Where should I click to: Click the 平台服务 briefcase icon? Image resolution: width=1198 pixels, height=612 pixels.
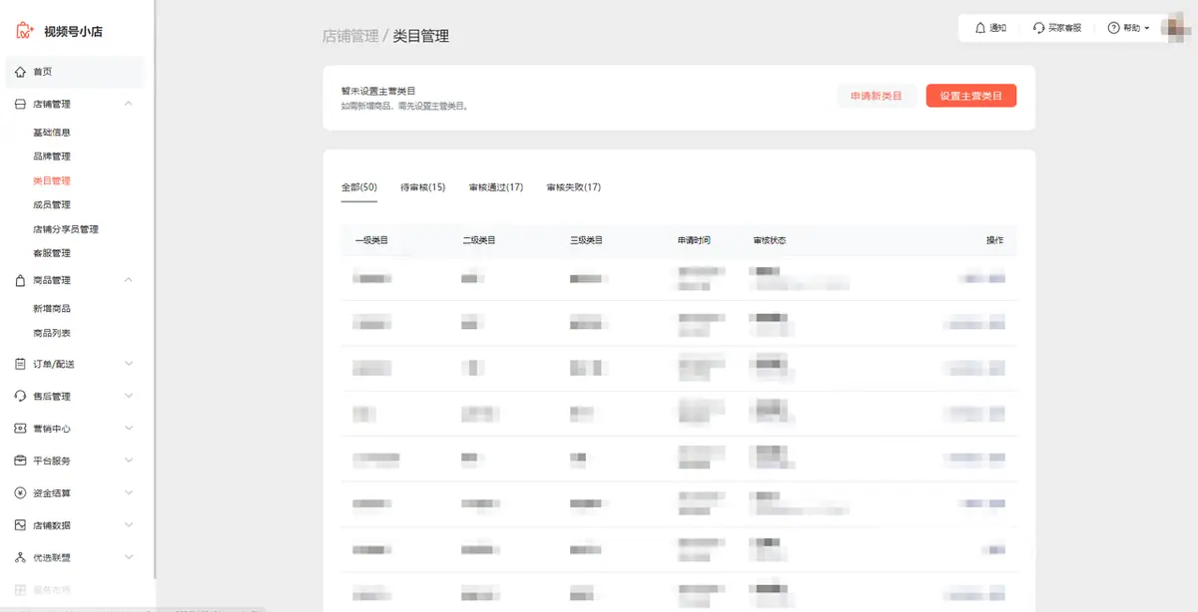click(x=21, y=460)
